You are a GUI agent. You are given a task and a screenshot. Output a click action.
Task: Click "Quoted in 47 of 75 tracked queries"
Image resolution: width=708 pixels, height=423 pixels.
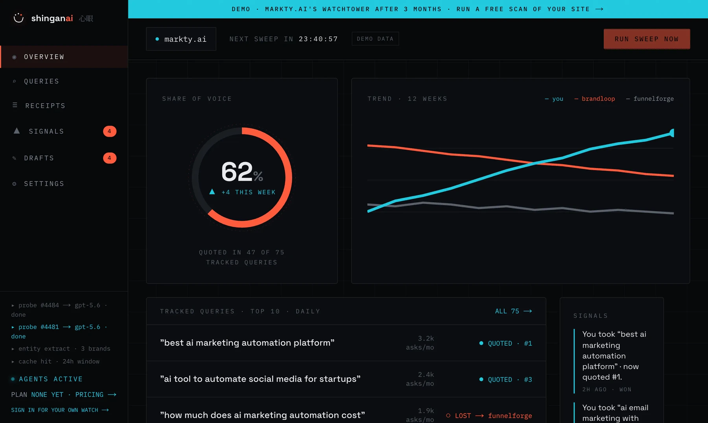(x=242, y=257)
